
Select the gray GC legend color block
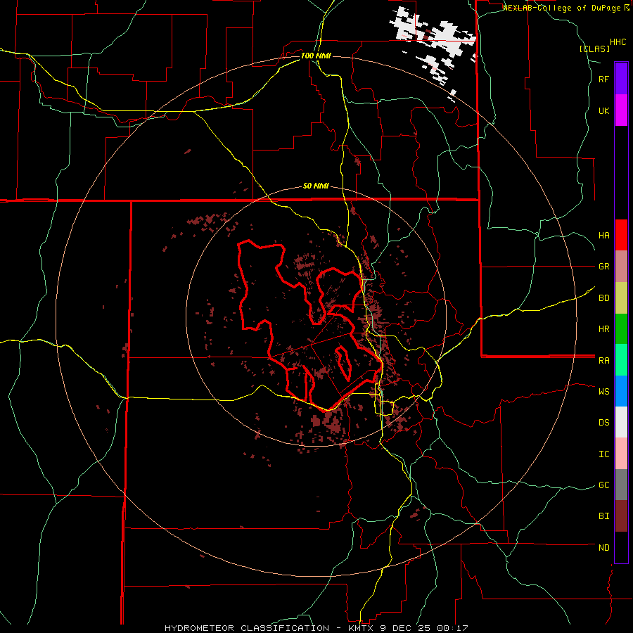point(621,485)
